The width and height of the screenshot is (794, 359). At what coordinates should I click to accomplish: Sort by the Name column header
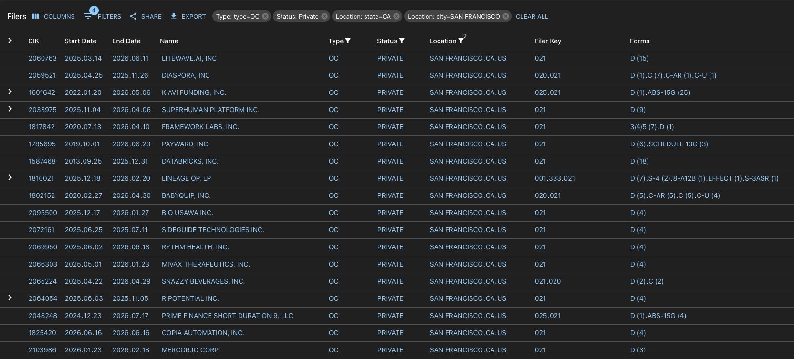point(169,41)
